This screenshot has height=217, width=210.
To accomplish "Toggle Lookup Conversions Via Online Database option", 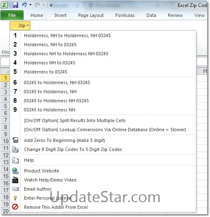I will pyautogui.click(x=103, y=130).
